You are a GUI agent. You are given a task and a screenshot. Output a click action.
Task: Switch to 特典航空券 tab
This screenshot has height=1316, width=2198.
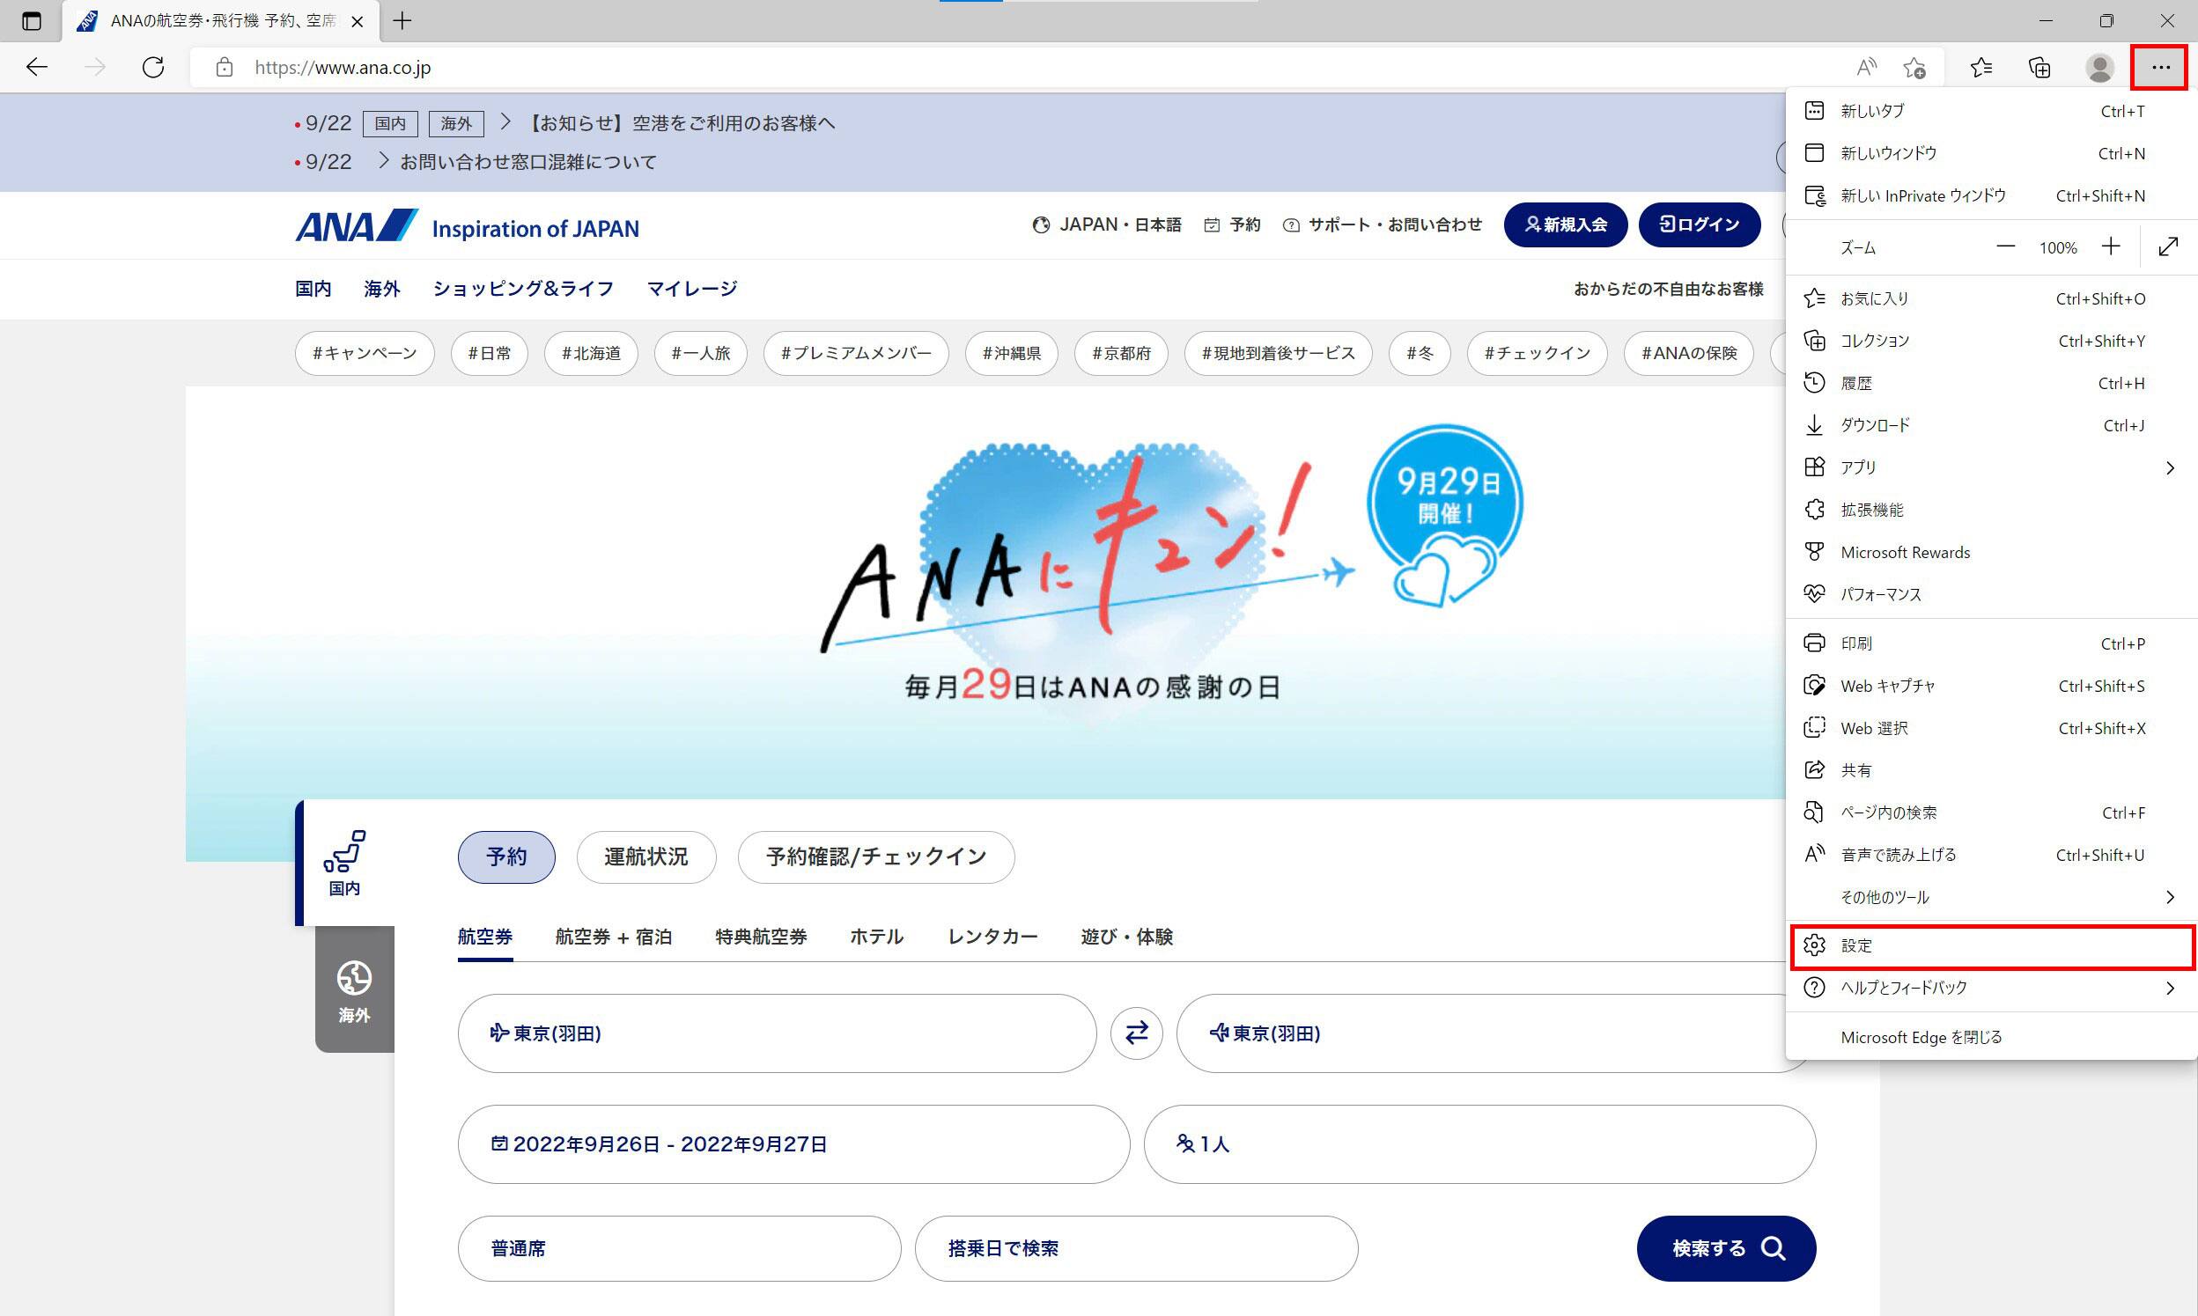click(x=761, y=937)
